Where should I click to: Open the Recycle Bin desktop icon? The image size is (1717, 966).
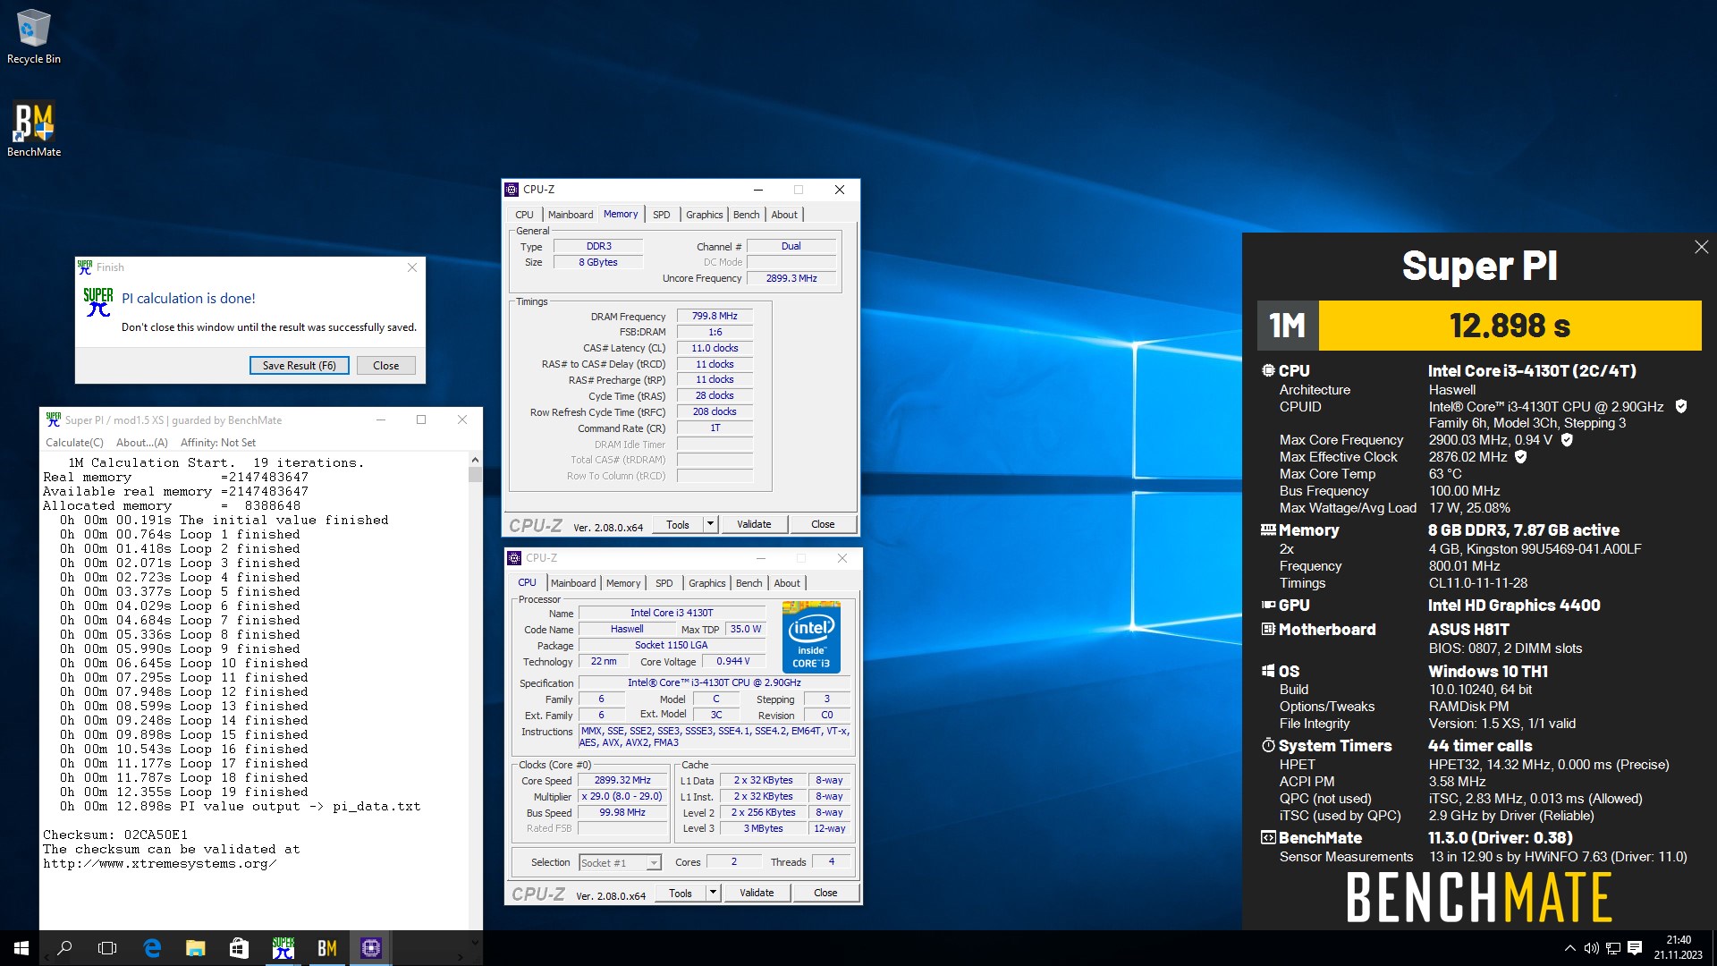(x=34, y=37)
